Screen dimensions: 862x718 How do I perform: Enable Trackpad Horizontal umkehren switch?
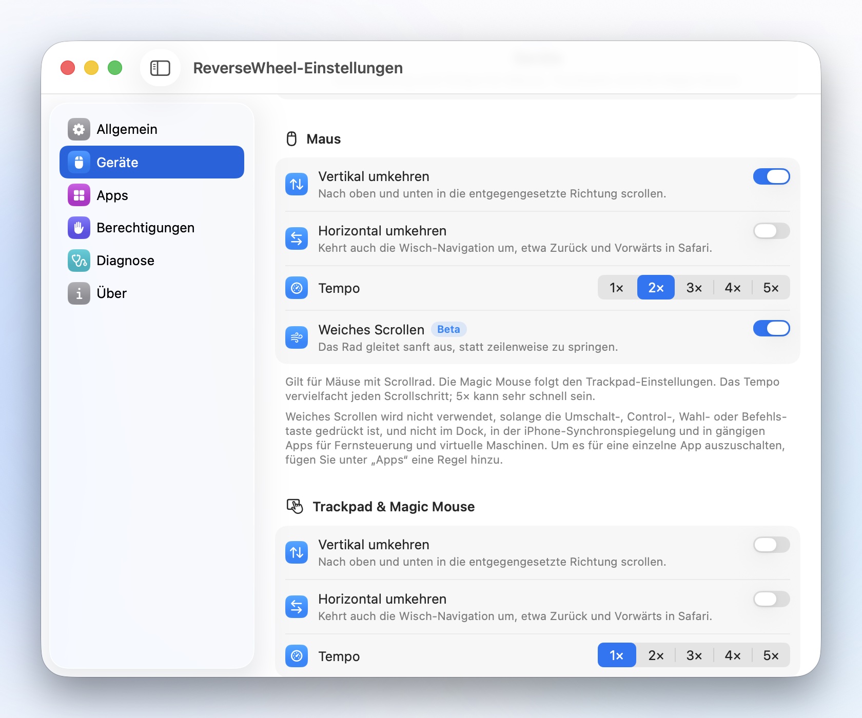coord(771,599)
